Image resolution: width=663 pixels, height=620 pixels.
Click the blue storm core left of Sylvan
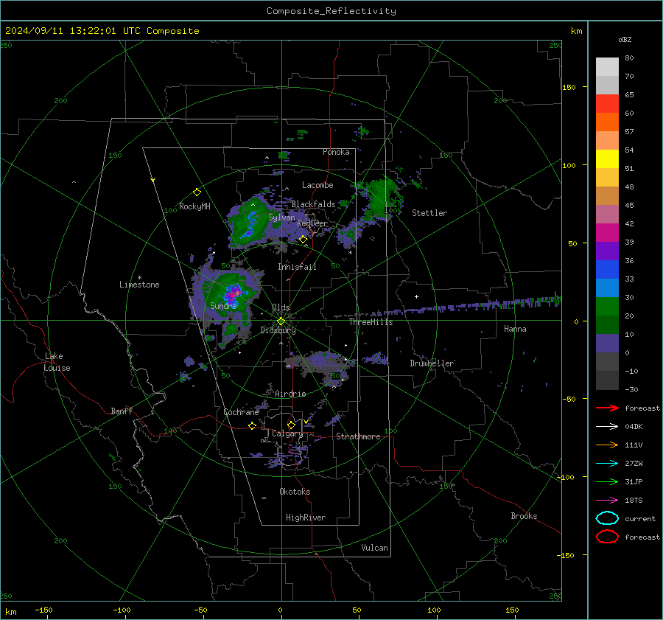(250, 223)
